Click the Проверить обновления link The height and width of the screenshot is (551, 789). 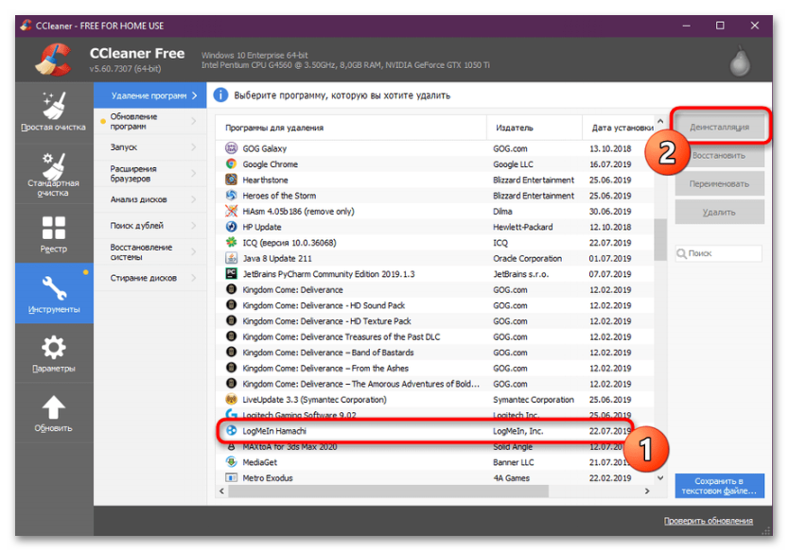point(709,521)
